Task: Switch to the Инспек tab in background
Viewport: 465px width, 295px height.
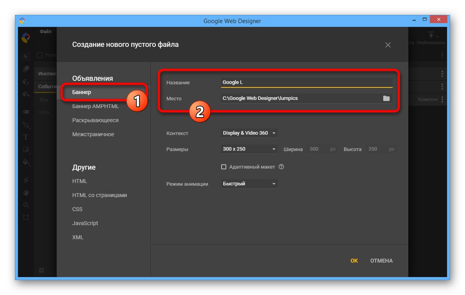Action: coord(47,73)
